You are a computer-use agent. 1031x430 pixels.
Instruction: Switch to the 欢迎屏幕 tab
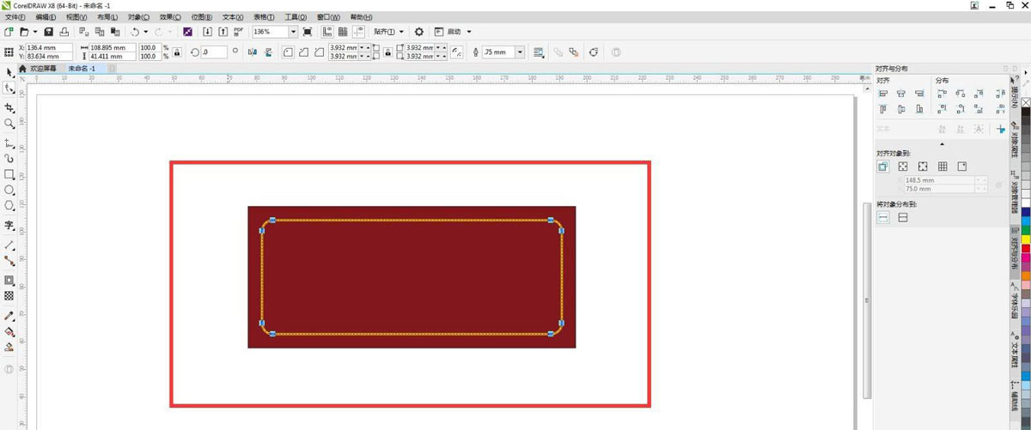(42, 68)
